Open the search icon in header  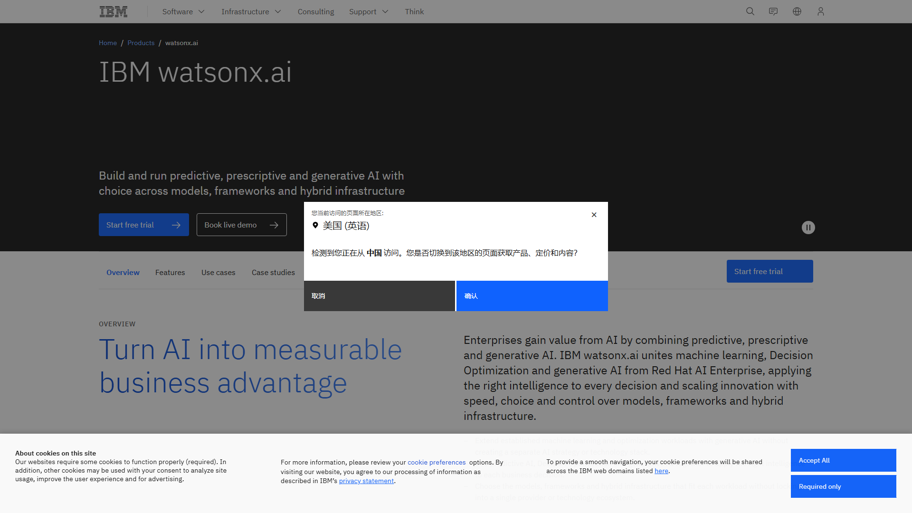point(750,11)
